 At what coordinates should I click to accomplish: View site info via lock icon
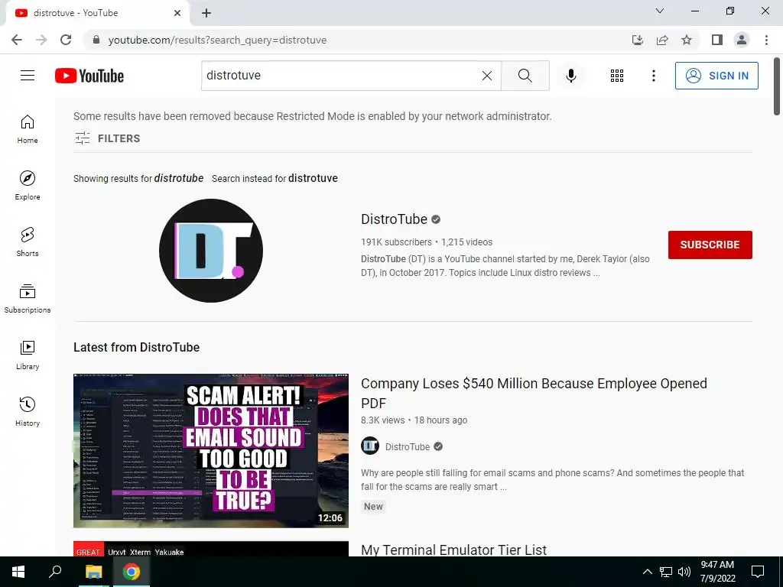[96, 40]
